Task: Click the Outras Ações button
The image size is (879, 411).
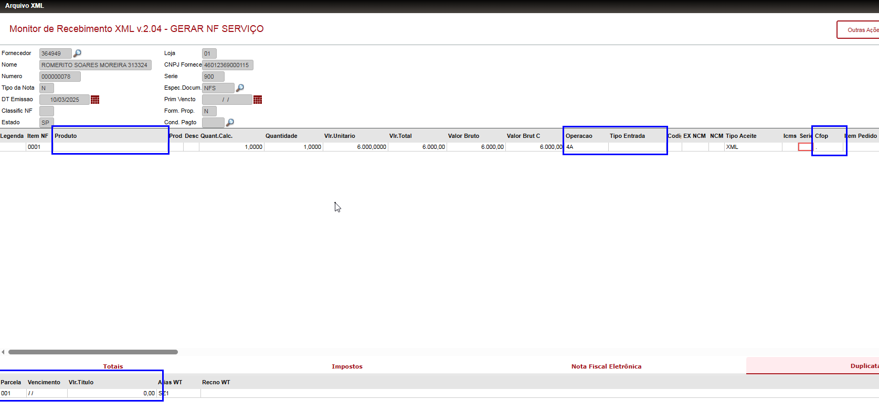Action: point(858,30)
